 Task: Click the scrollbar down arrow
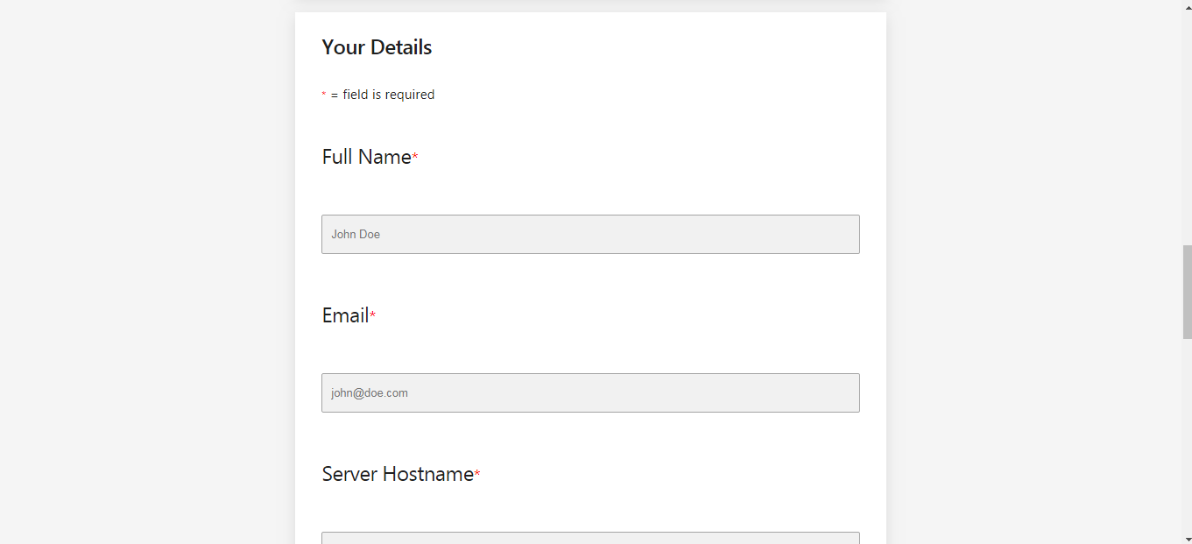point(1187,538)
